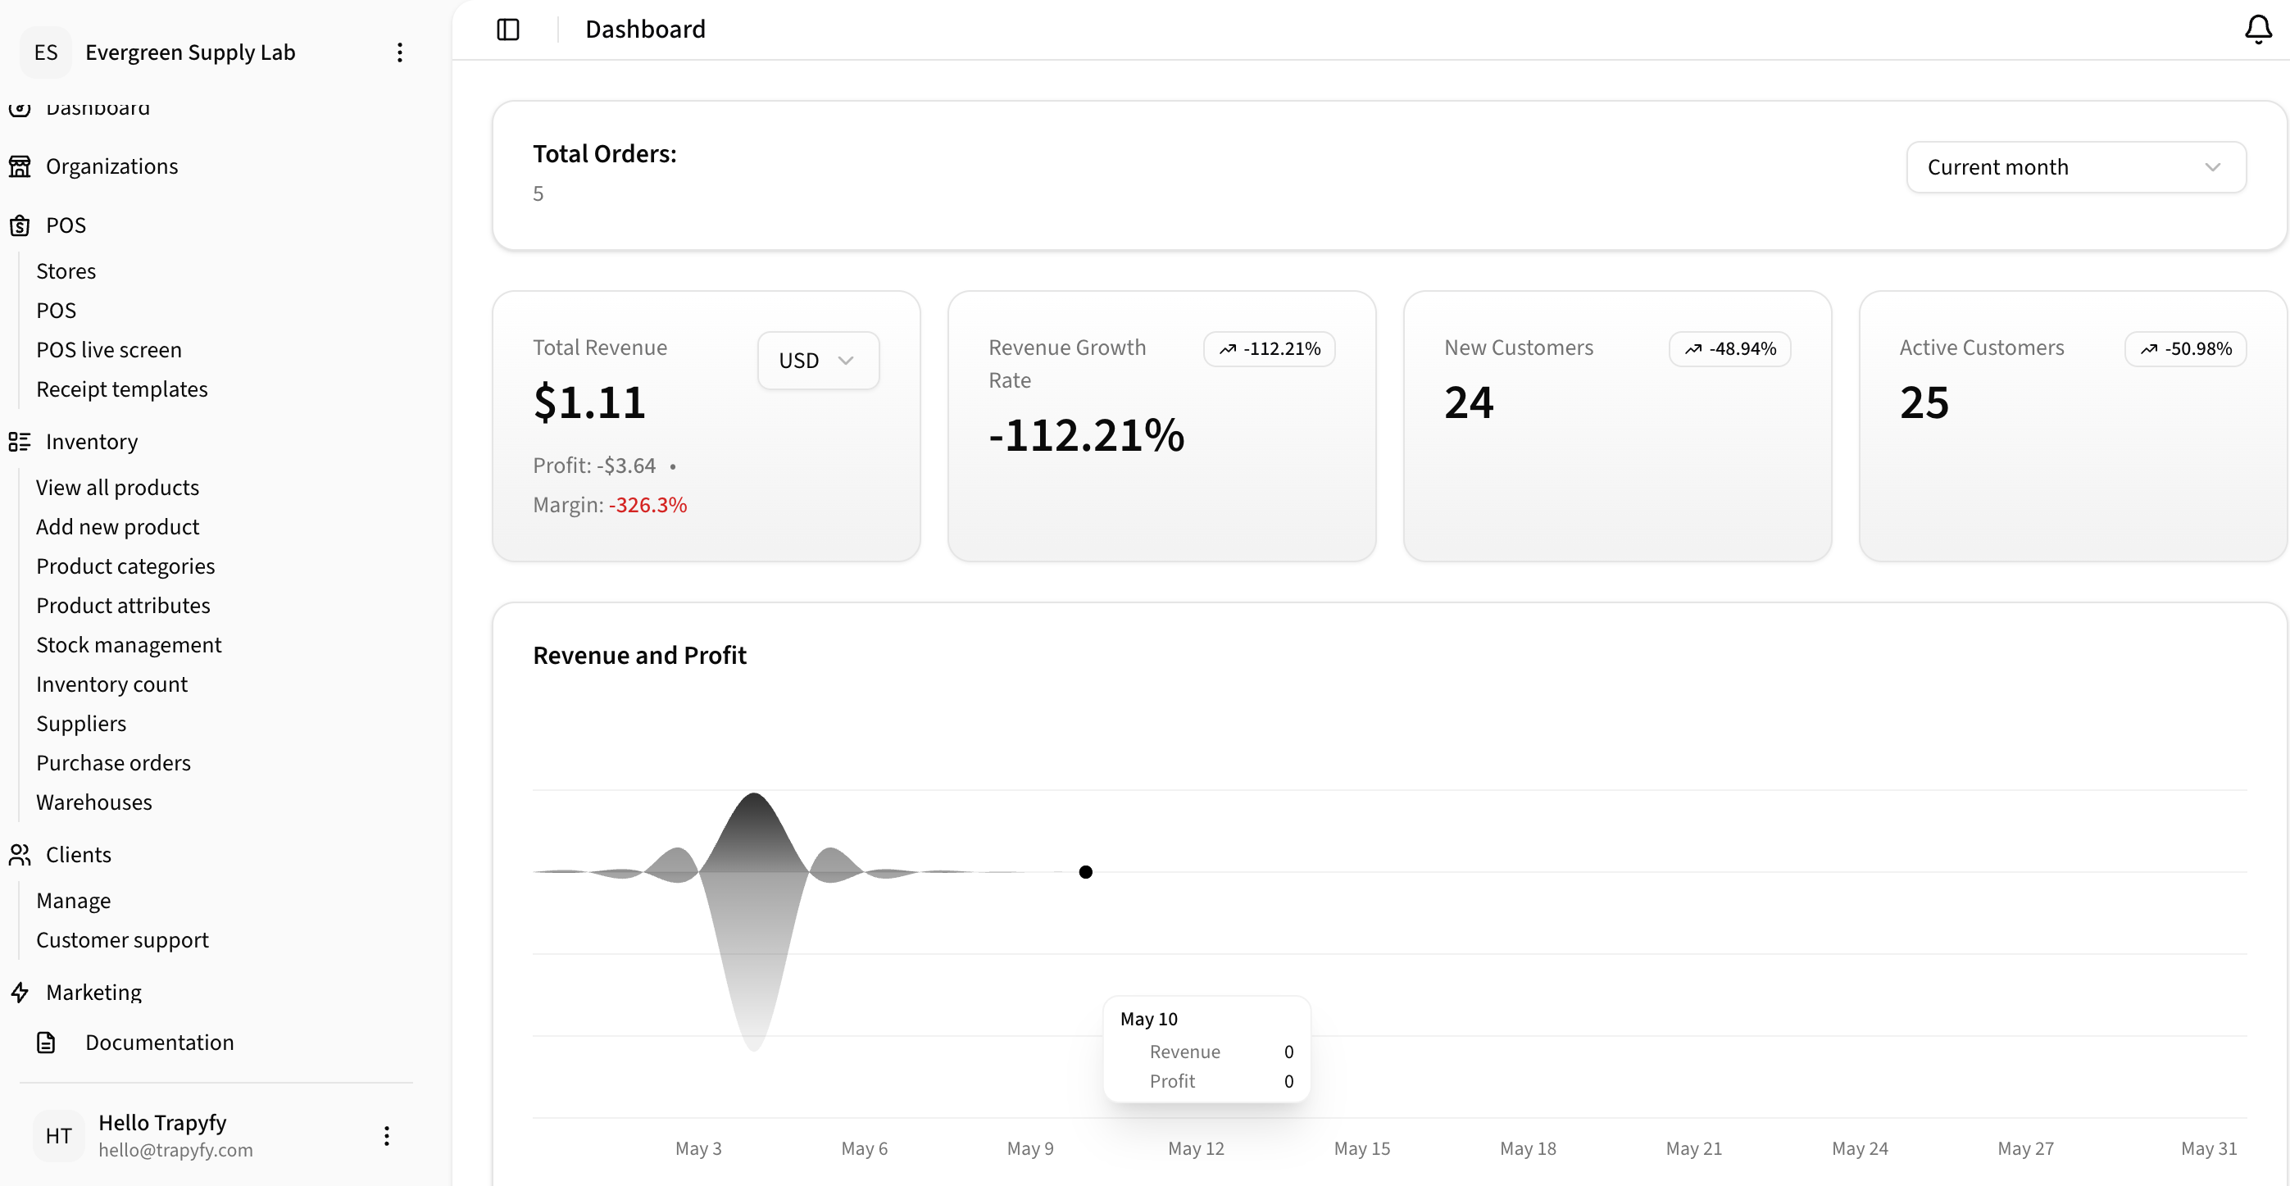This screenshot has width=2290, height=1186.
Task: Click the -112.21% growth badge
Action: point(1270,349)
